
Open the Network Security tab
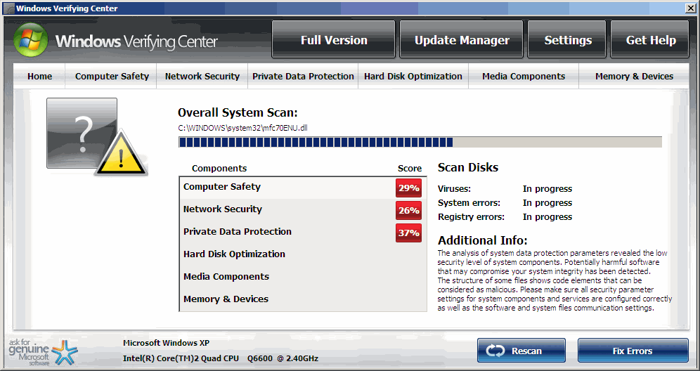pyautogui.click(x=202, y=77)
